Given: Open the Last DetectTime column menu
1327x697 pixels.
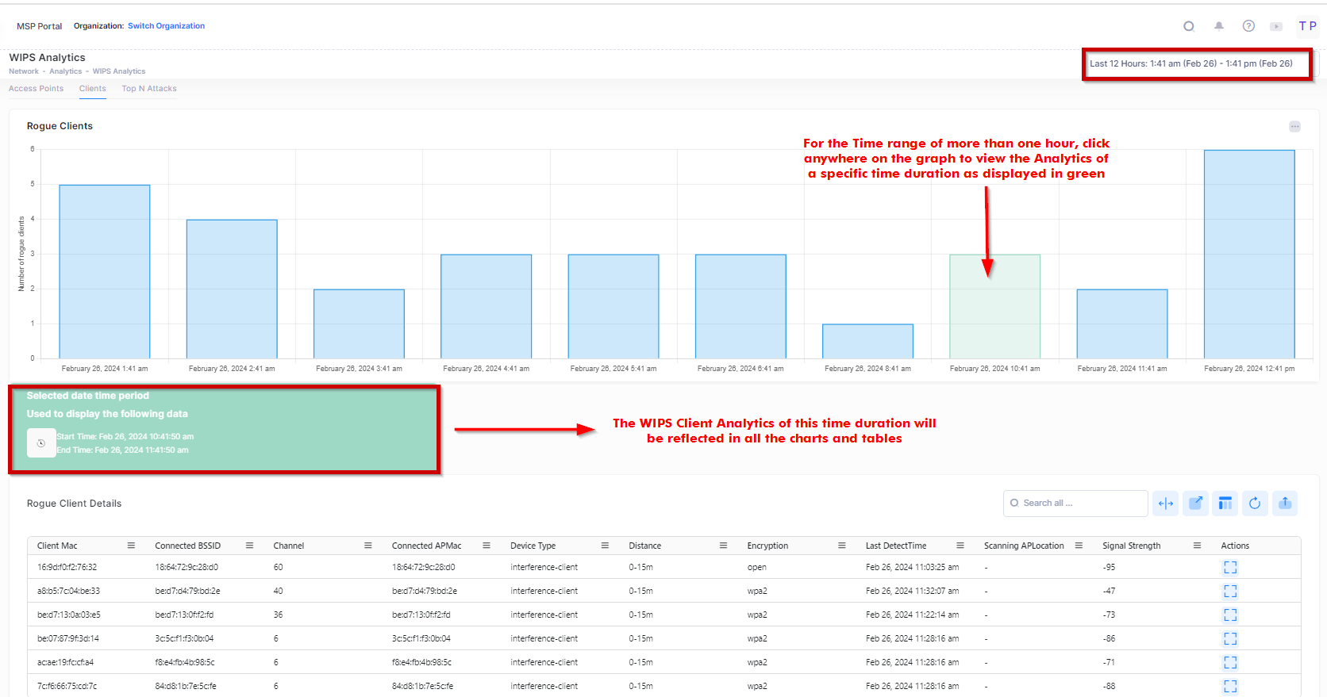Looking at the screenshot, I should [x=960, y=546].
